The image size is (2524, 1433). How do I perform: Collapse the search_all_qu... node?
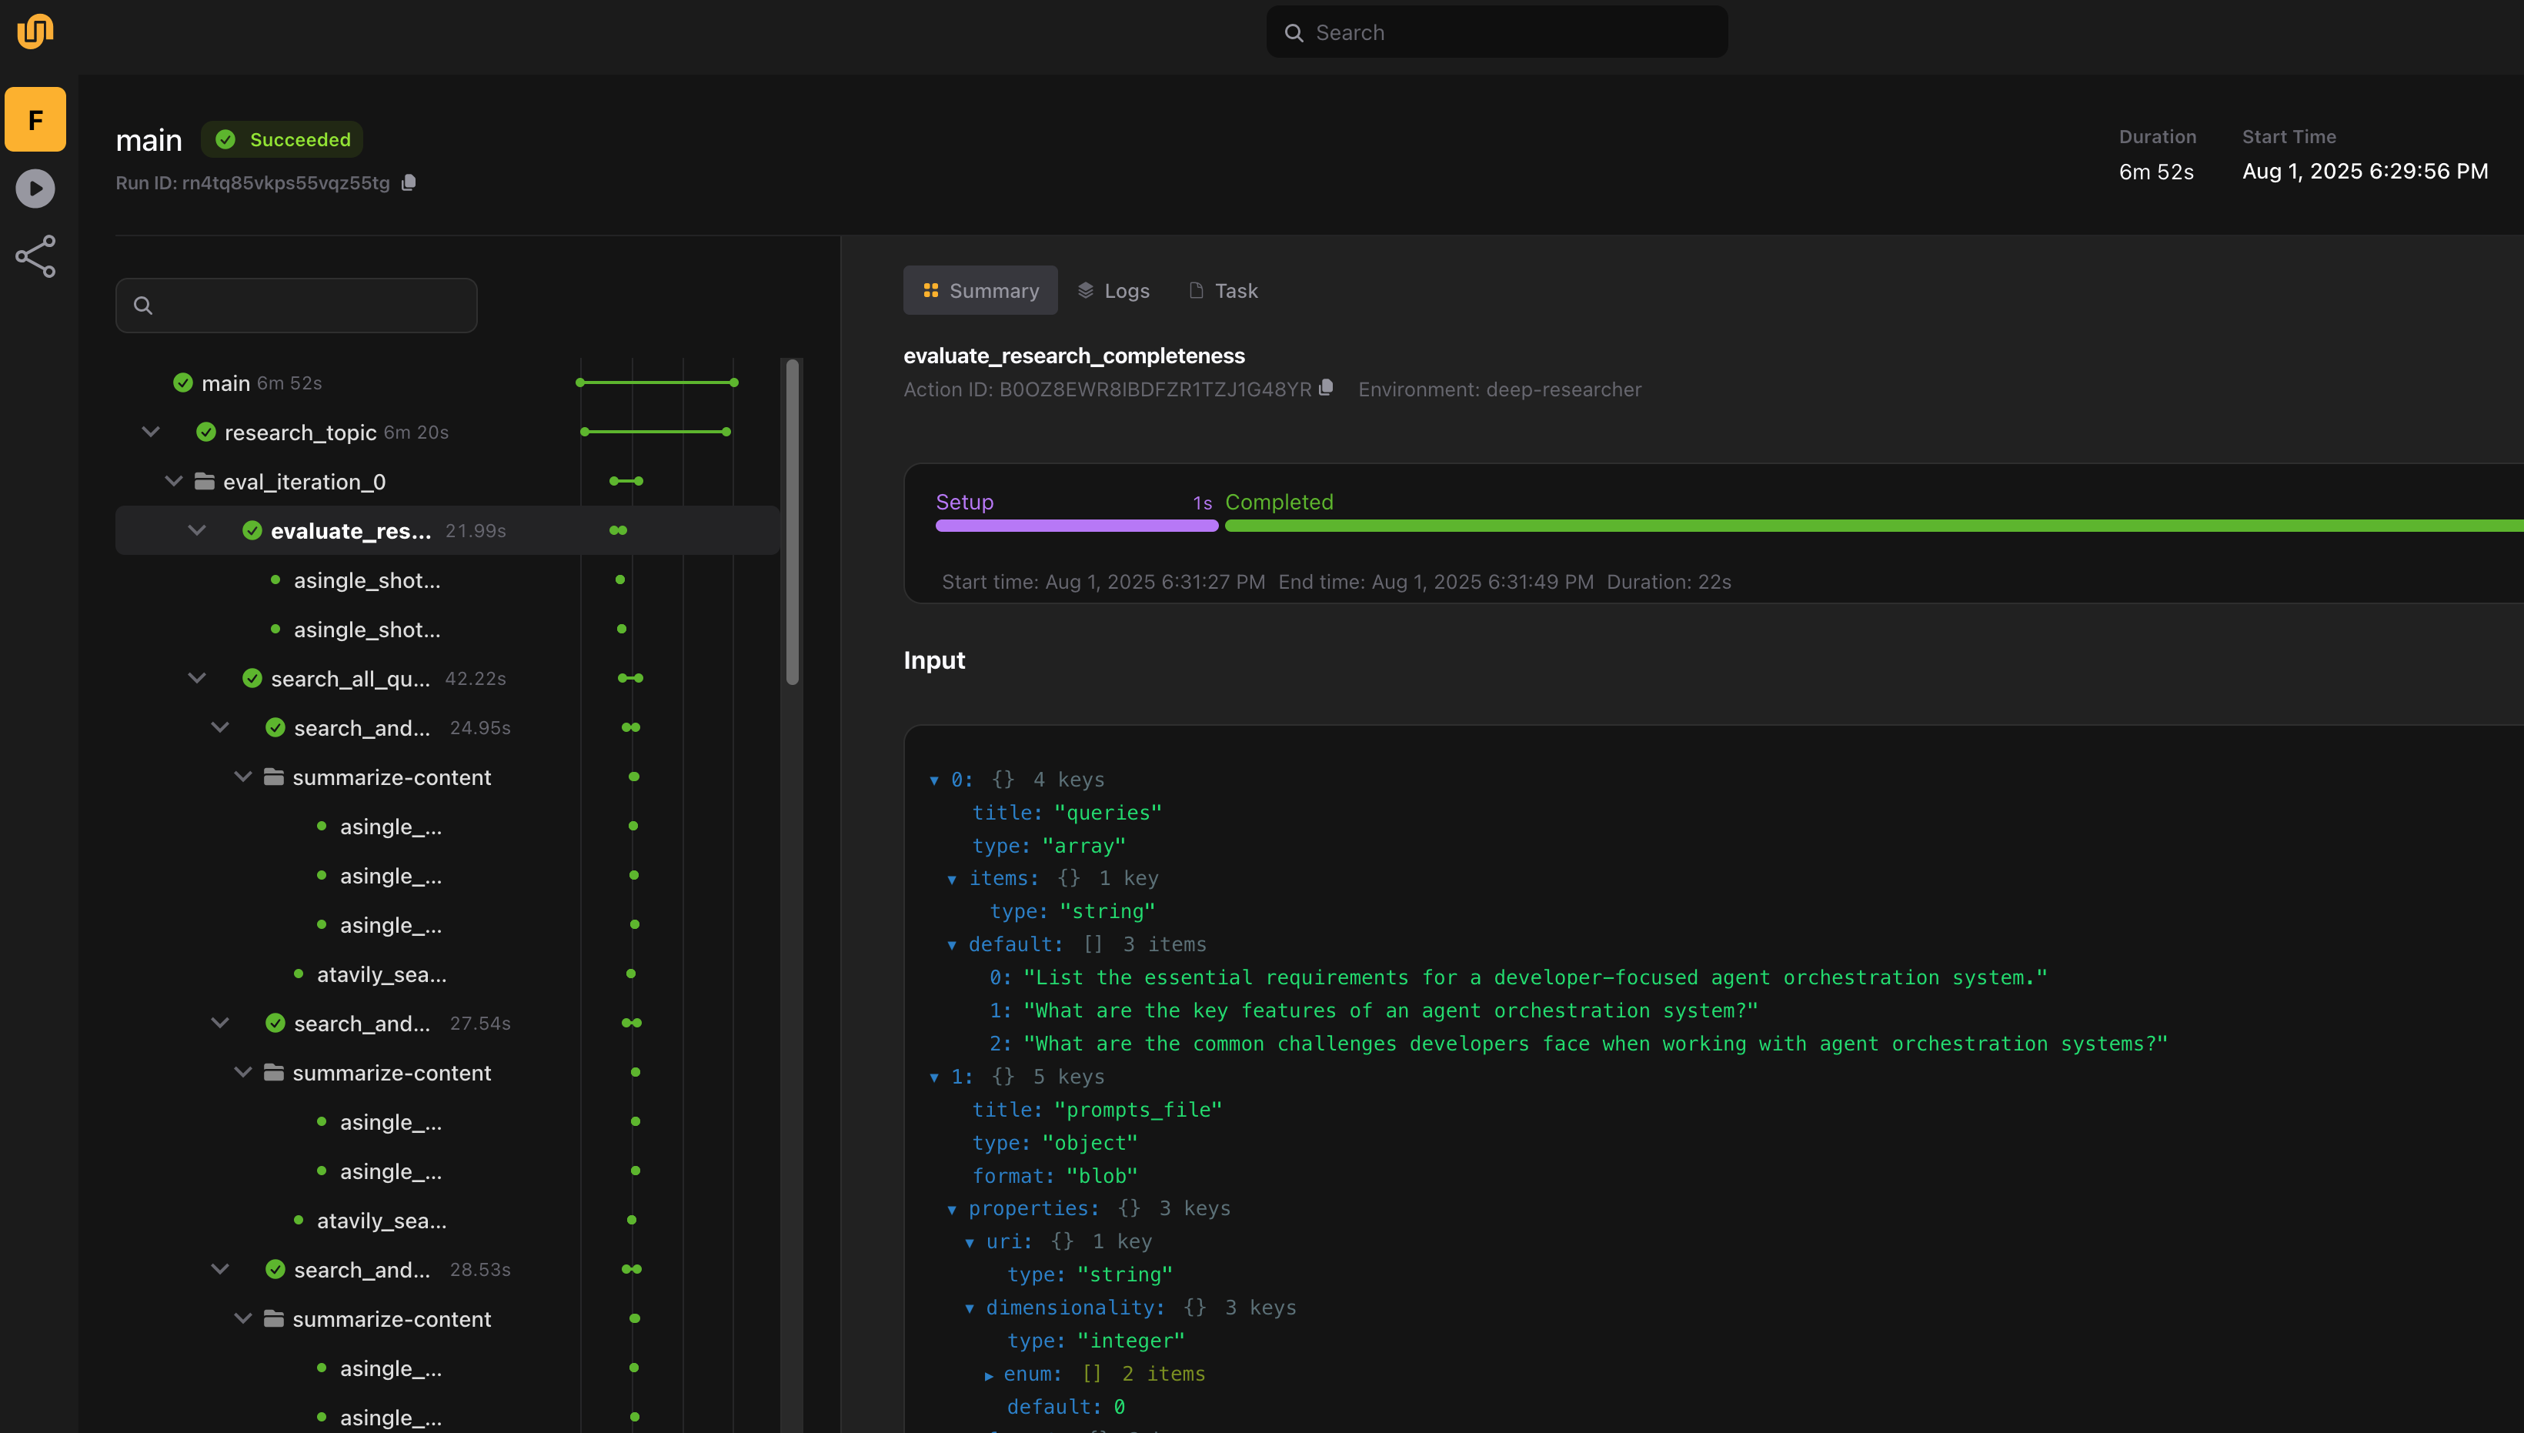point(197,678)
